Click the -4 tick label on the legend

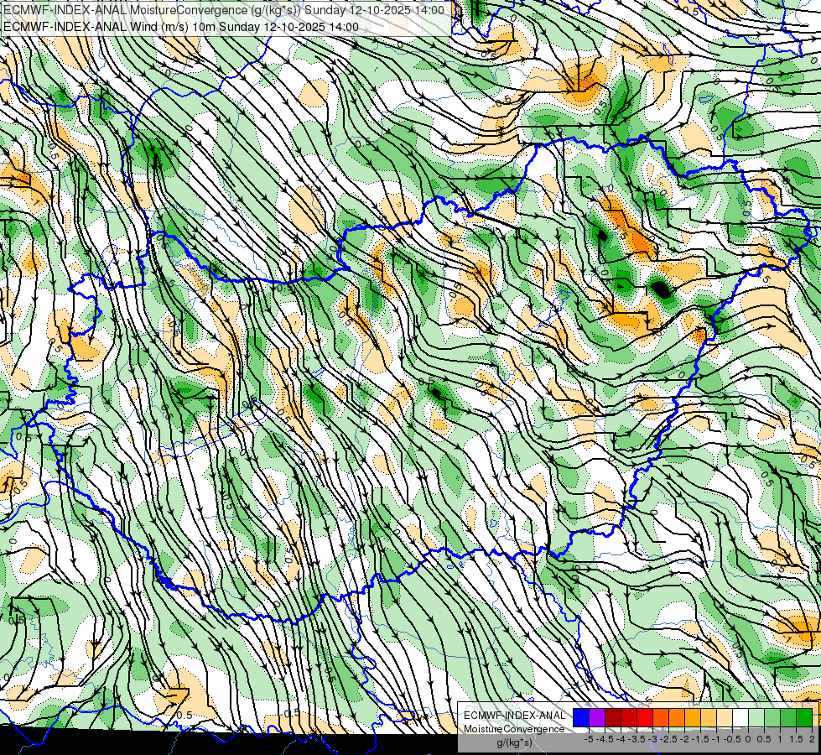tap(621, 739)
